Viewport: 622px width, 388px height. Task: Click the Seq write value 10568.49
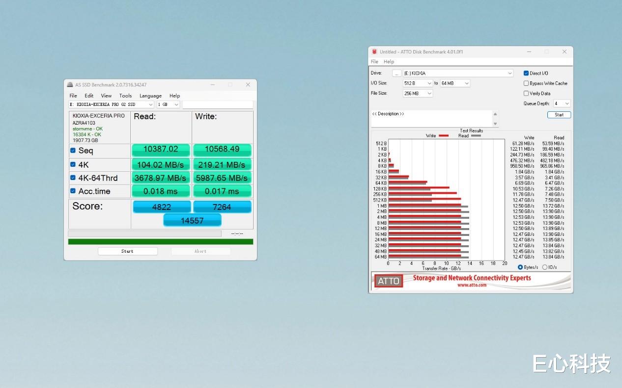click(x=222, y=149)
